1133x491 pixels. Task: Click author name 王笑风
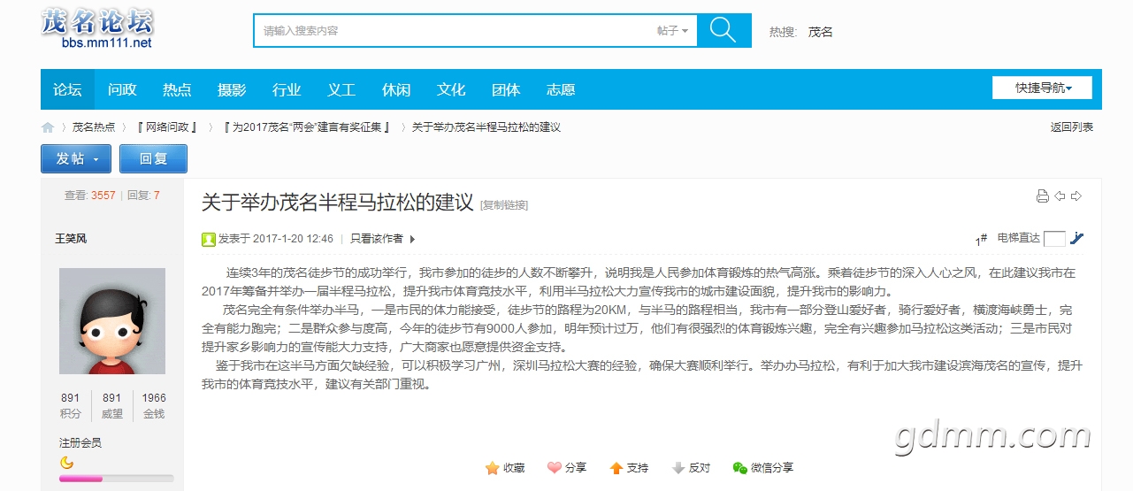[71, 239]
